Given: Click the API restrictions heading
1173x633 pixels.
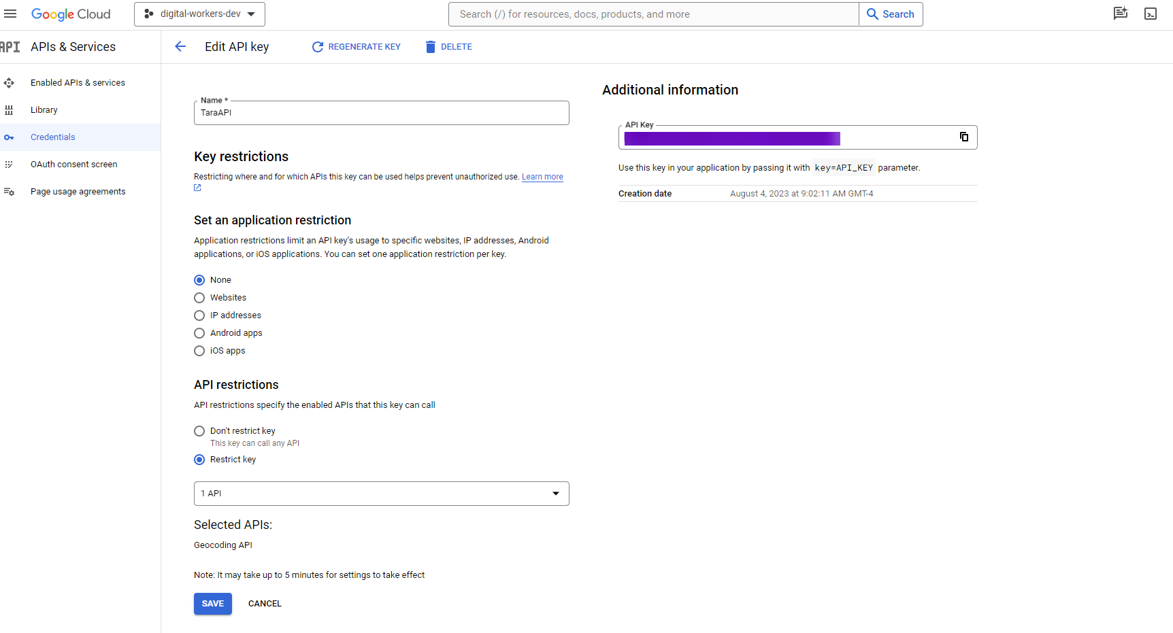Looking at the screenshot, I should pyautogui.click(x=236, y=385).
